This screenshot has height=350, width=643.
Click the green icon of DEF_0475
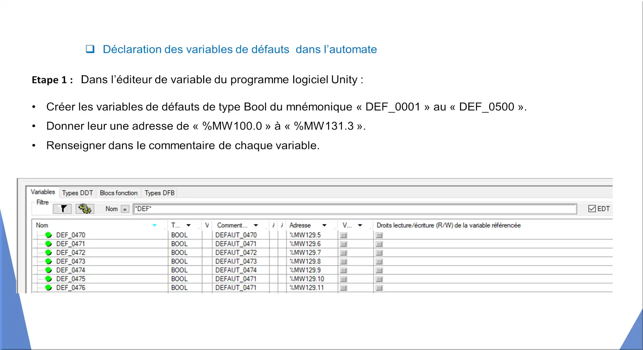tap(48, 279)
